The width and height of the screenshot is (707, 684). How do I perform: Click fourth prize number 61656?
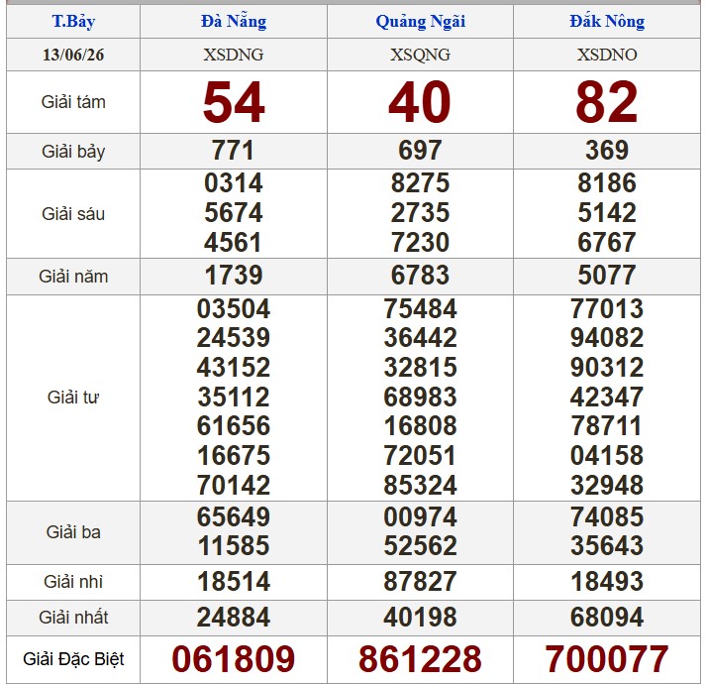click(x=234, y=426)
